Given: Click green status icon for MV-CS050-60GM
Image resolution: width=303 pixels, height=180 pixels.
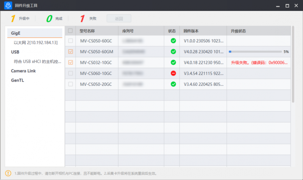Looking at the screenshot, I should 173,51.
